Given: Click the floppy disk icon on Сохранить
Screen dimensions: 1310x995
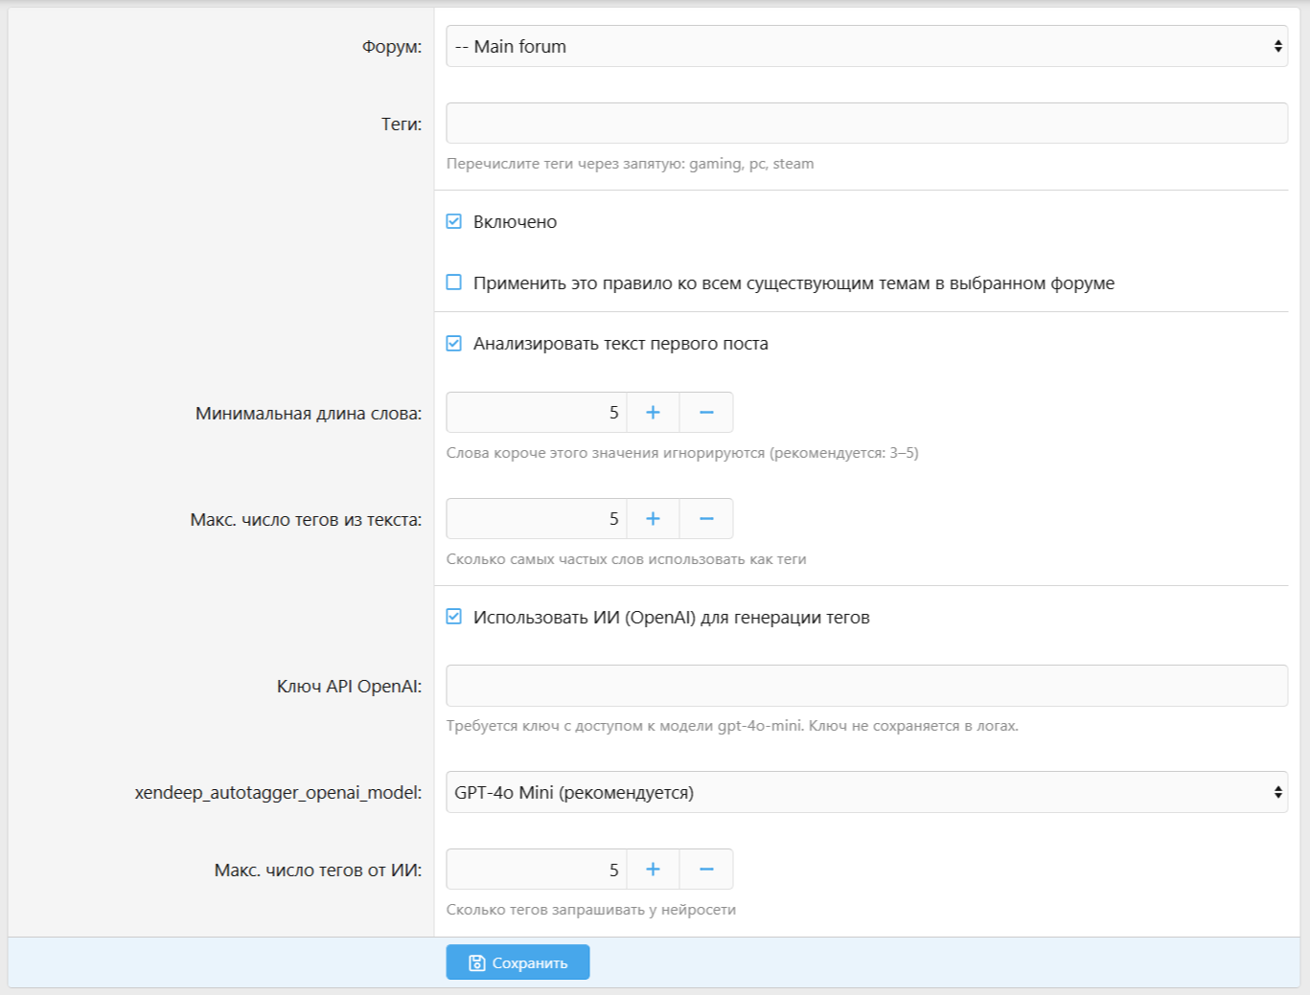Looking at the screenshot, I should pos(476,963).
